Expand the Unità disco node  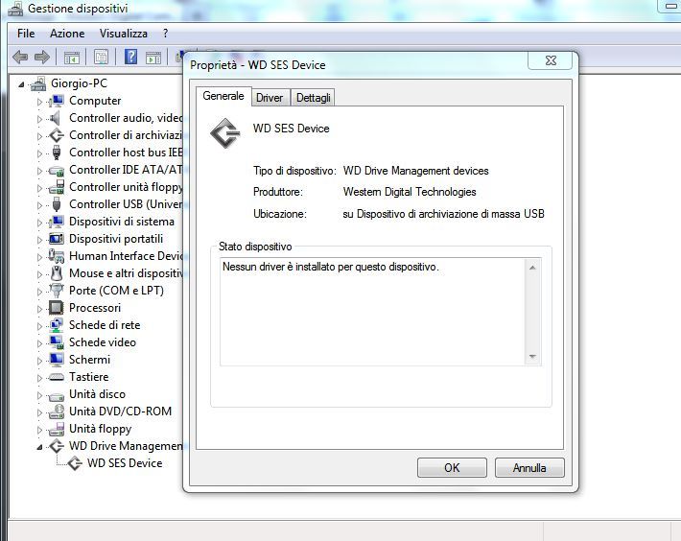(x=39, y=395)
